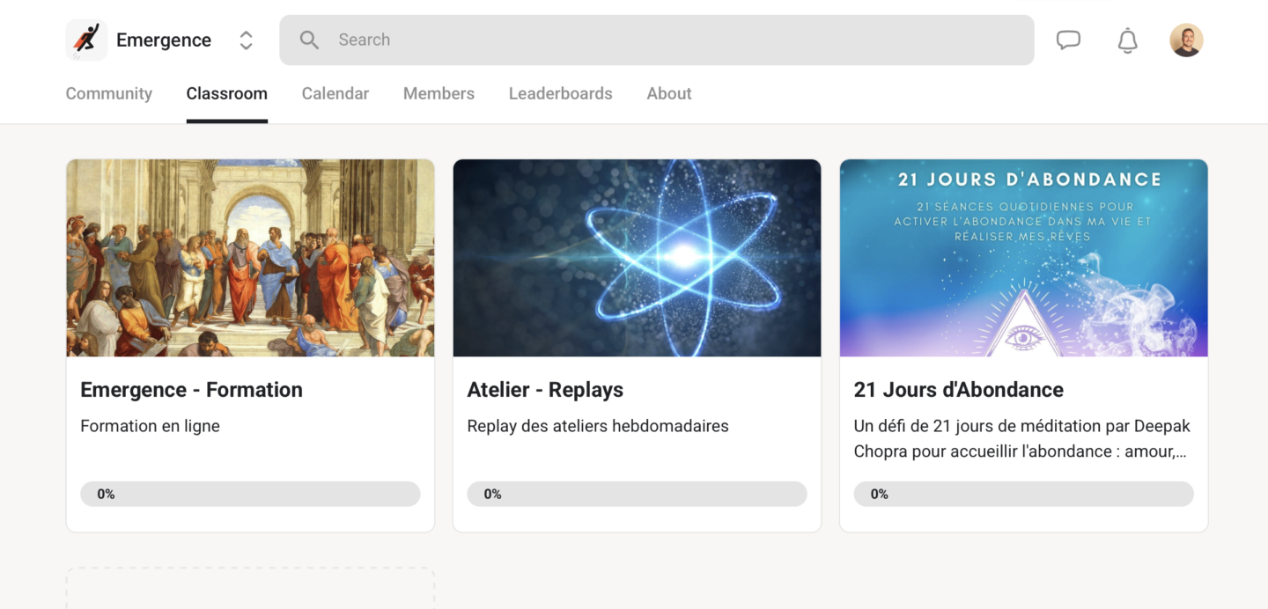Screen dimensions: 1268x609
Task: Open the 21 Jours d'Abondance banner thumbnail
Action: pos(1024,258)
